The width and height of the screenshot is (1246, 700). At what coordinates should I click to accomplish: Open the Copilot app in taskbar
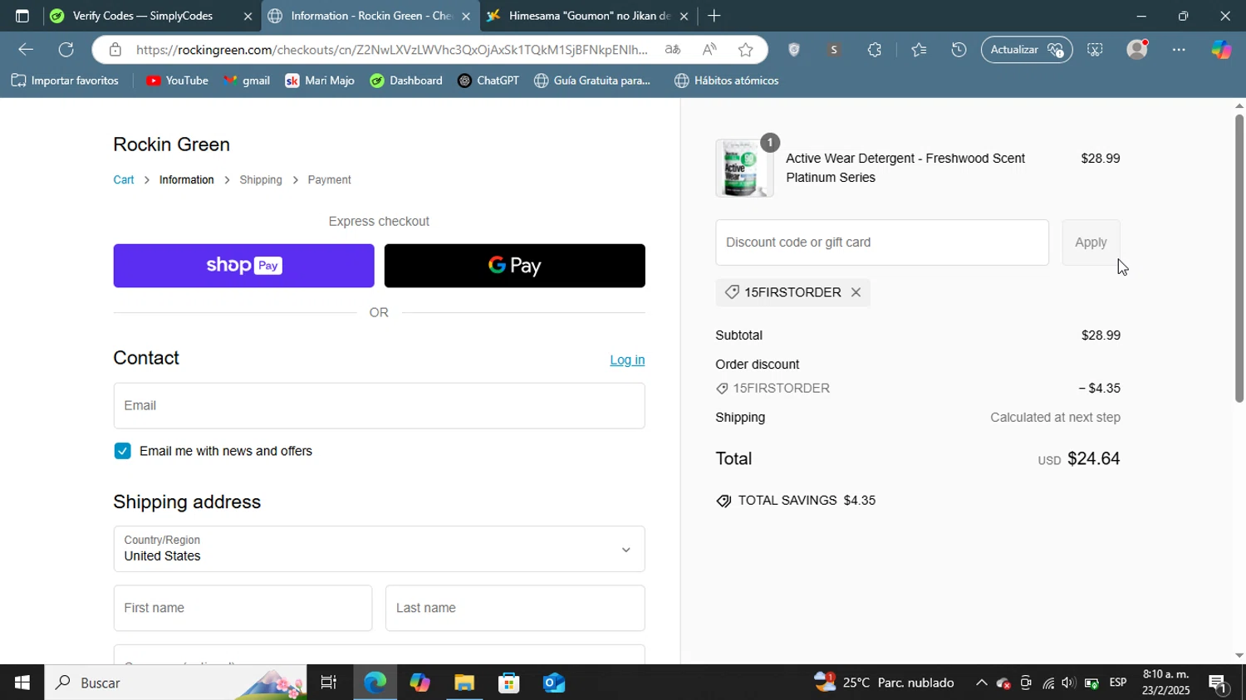click(419, 683)
